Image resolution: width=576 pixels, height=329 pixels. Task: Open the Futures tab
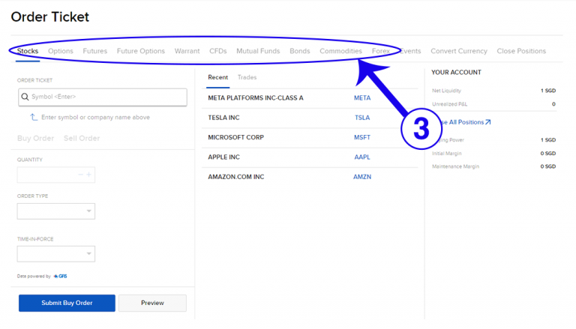(94, 51)
